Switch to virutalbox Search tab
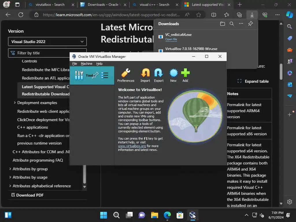296x222 pixels. pyautogui.click(x=50, y=5)
